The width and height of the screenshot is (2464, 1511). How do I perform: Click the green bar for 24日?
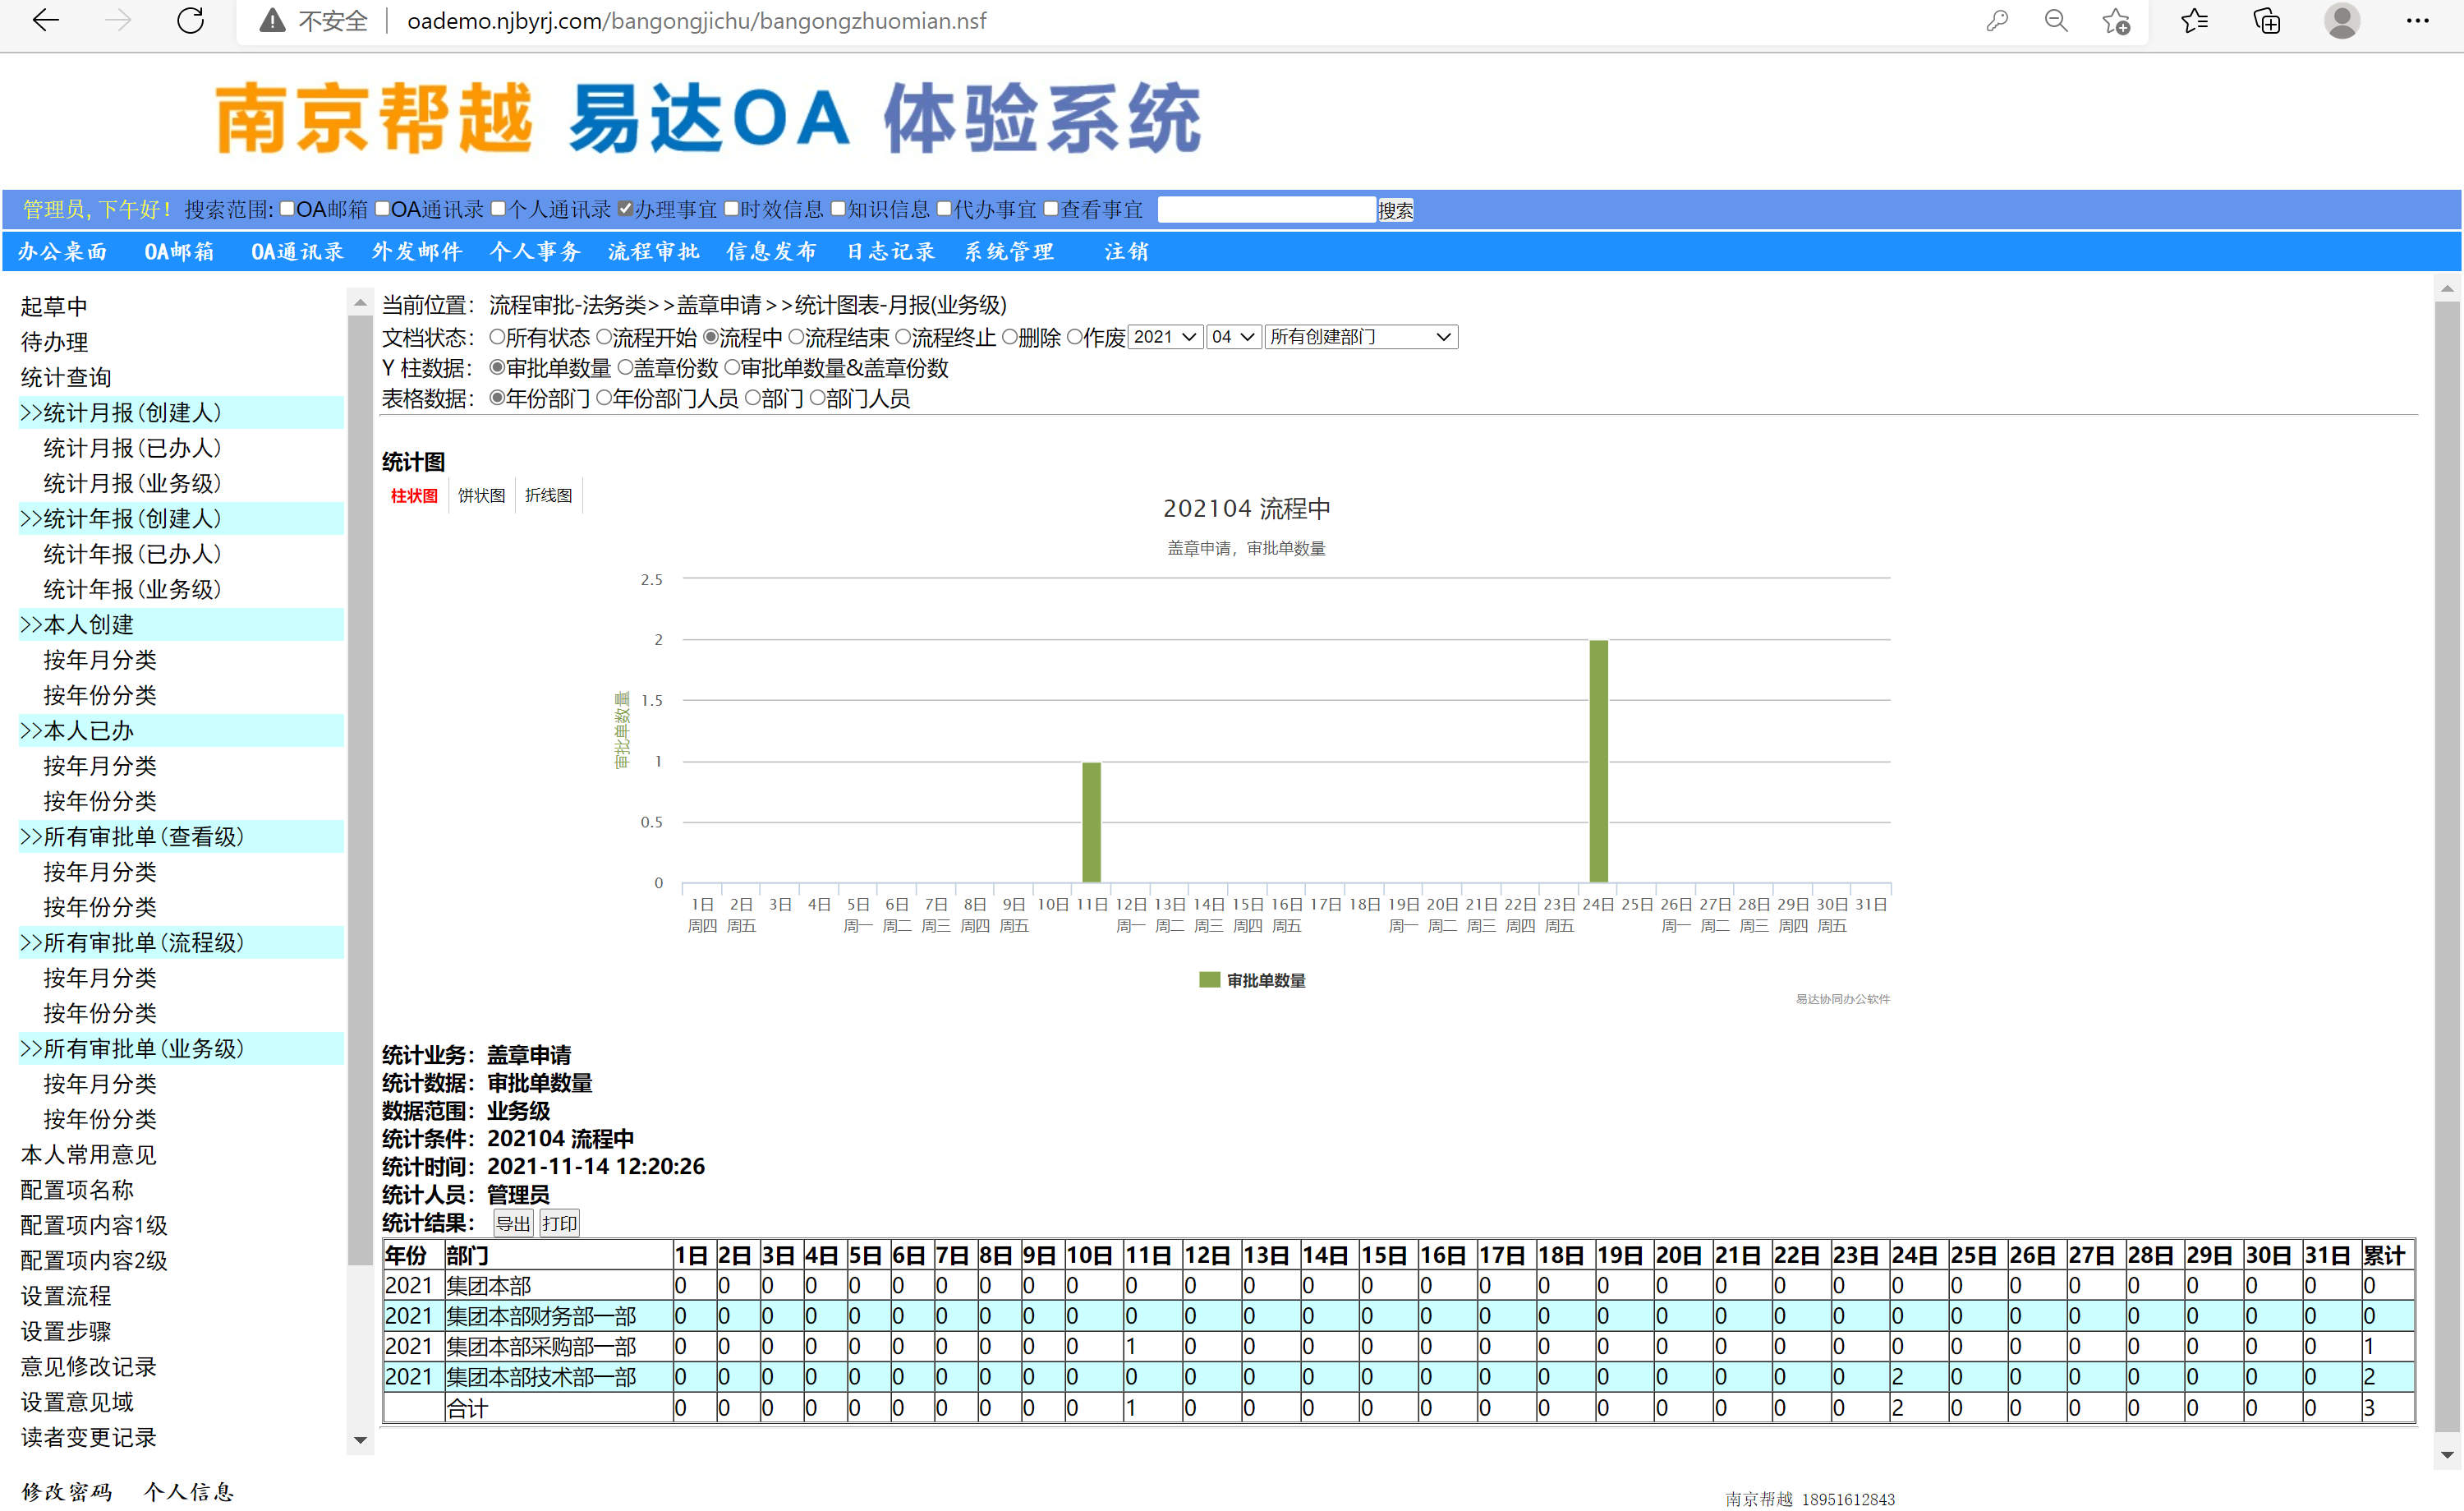1598,761
